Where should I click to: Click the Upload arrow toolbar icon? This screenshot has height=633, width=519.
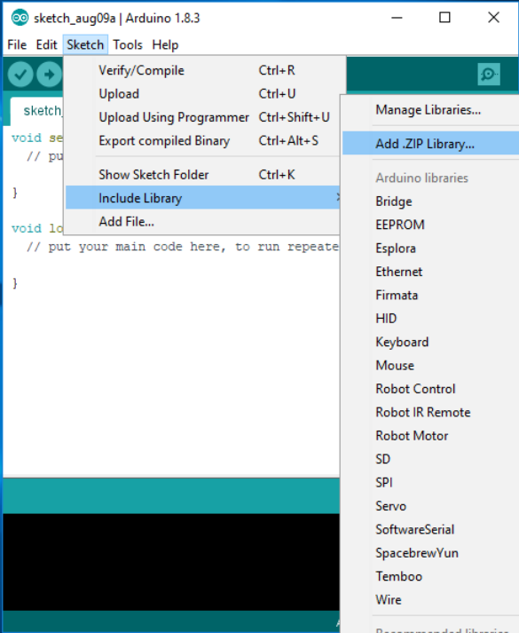click(49, 75)
